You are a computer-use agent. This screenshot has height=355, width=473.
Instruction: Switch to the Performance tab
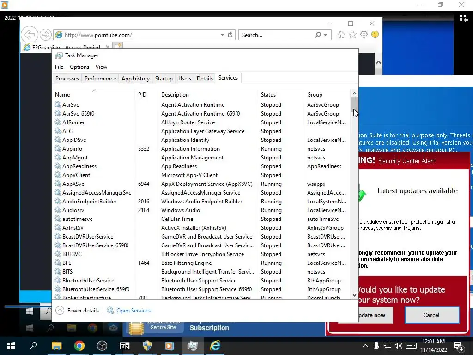[x=100, y=79]
